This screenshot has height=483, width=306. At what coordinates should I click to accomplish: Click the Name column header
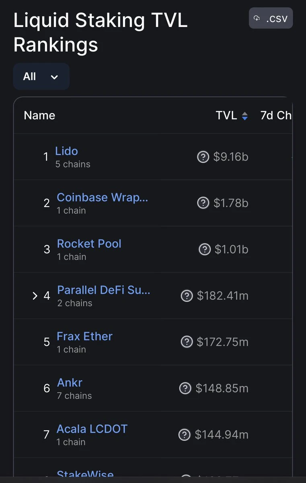[x=39, y=115]
